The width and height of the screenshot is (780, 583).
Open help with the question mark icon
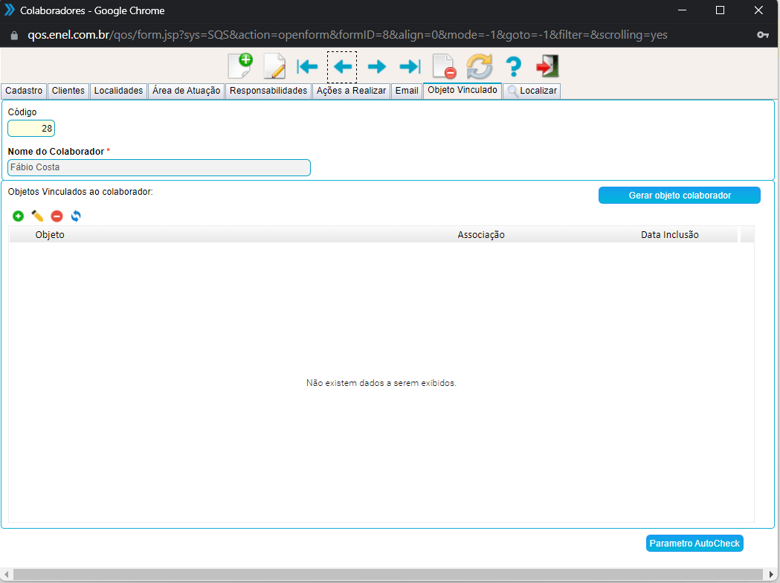point(513,67)
